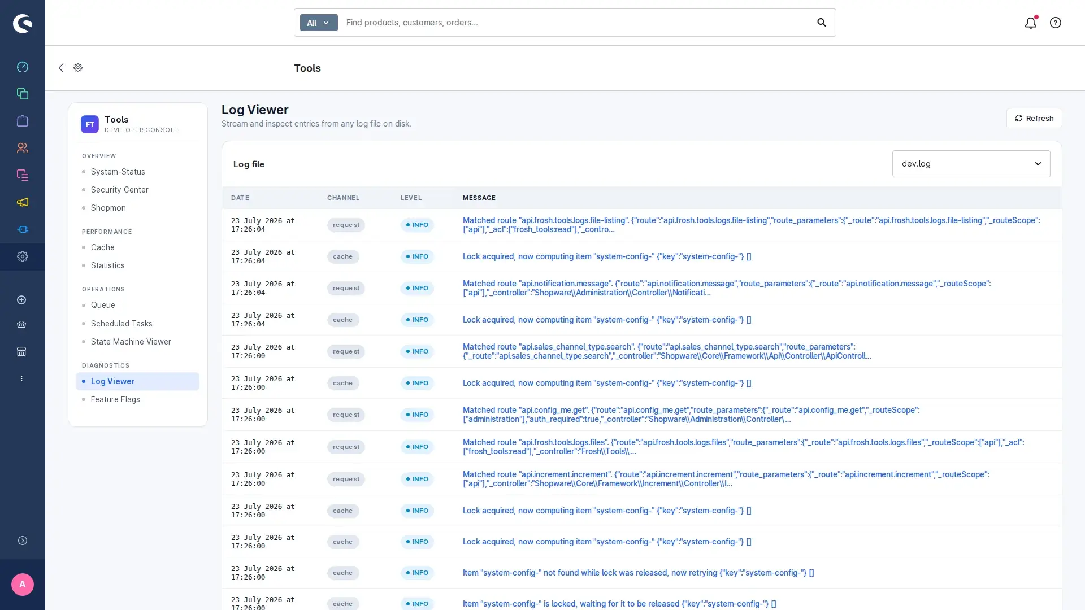The width and height of the screenshot is (1085, 610).
Task: Open the three-dot more menu in the sidebar
Action: (x=21, y=378)
